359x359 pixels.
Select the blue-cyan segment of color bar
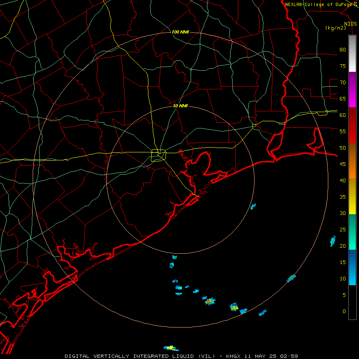pos(352,267)
